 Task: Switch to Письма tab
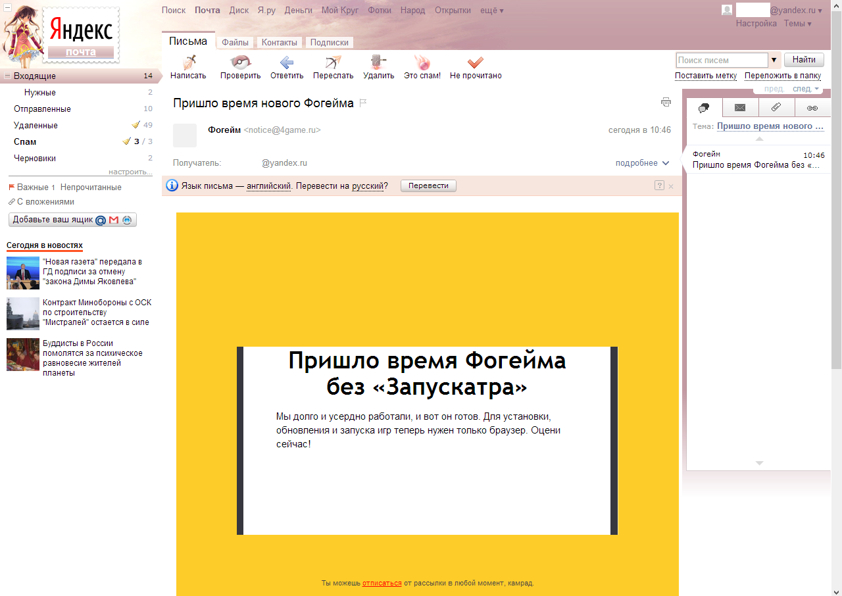click(188, 41)
